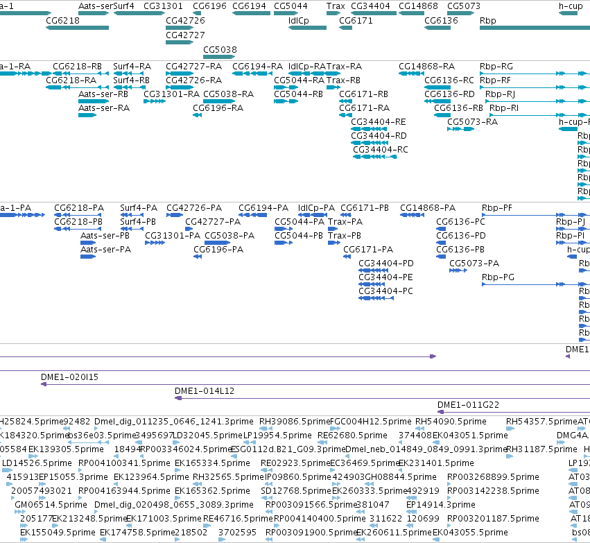Select transcript CG6171-RB
590x543 pixels.
coord(363,94)
